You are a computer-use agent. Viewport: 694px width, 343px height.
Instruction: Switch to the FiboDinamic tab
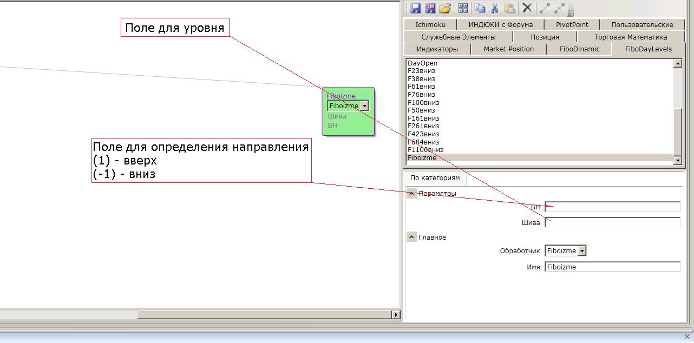(579, 49)
